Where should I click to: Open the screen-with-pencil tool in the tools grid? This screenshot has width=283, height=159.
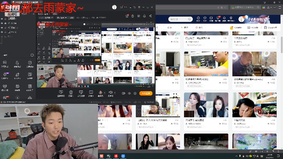(x=30, y=75)
